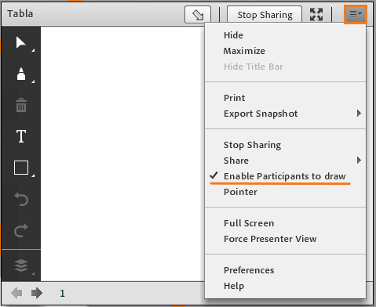Image resolution: width=376 pixels, height=307 pixels.
Task: Choose Stop Sharing menu entry
Action: (285, 145)
